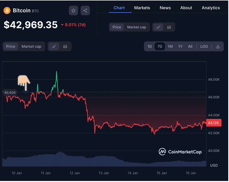
Task: Click the 8.01% (7d) change indicator
Action: click(x=73, y=25)
